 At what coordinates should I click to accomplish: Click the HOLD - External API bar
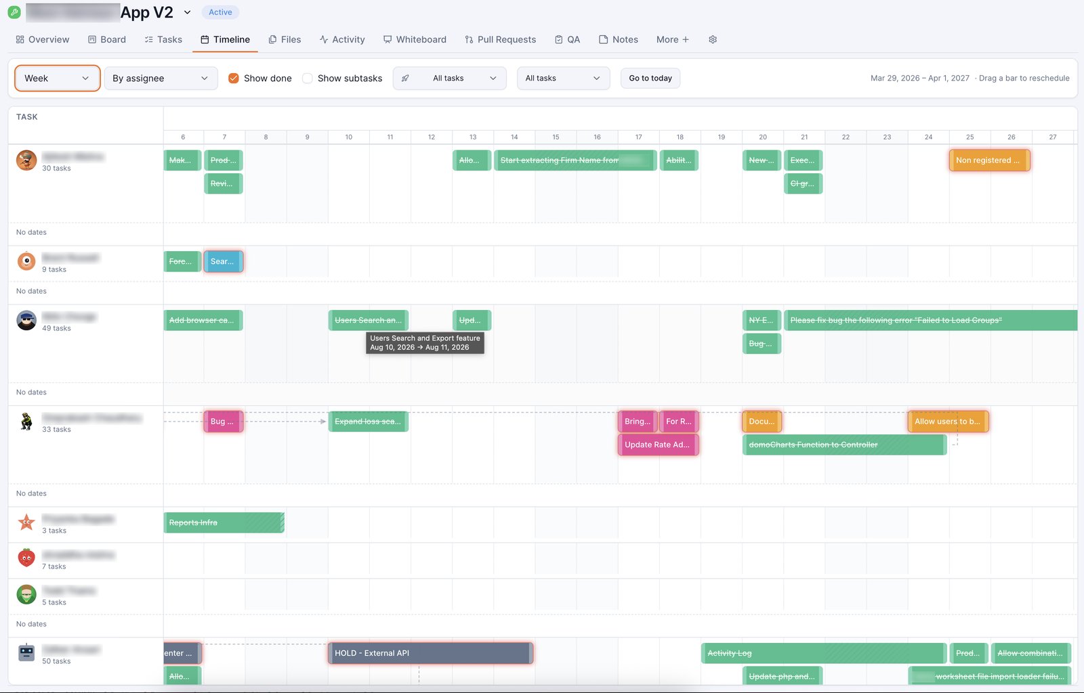click(431, 653)
